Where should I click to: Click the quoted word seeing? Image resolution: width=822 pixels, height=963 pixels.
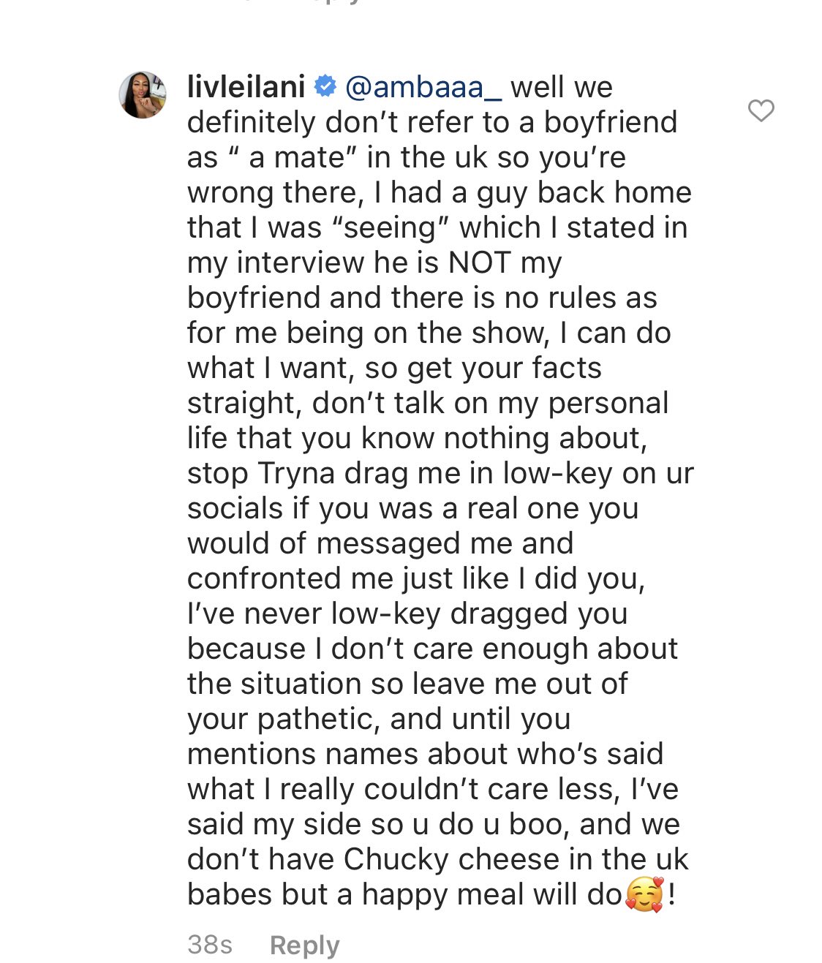390,228
